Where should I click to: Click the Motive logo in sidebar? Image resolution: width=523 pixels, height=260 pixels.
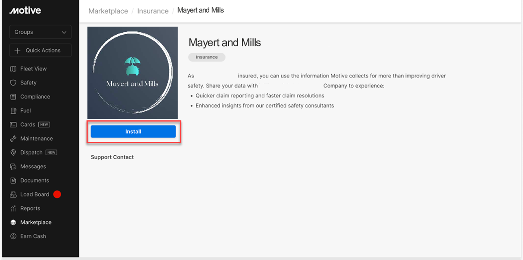pyautogui.click(x=25, y=11)
